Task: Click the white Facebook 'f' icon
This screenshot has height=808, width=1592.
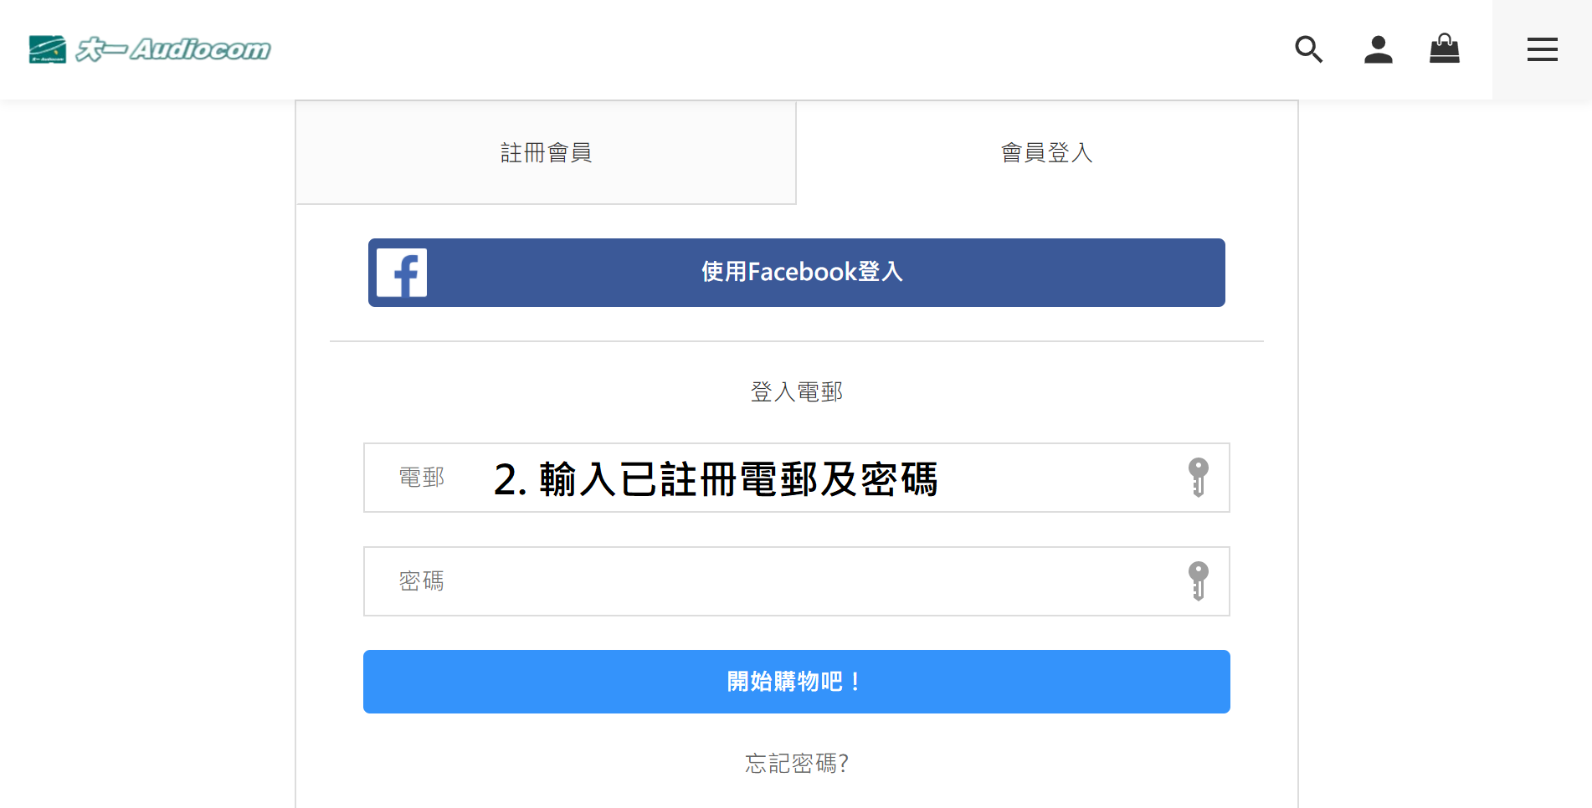Action: tap(402, 273)
